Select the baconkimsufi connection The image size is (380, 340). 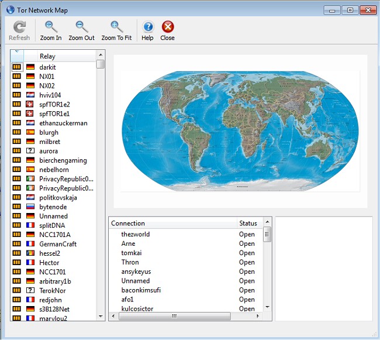(140, 290)
